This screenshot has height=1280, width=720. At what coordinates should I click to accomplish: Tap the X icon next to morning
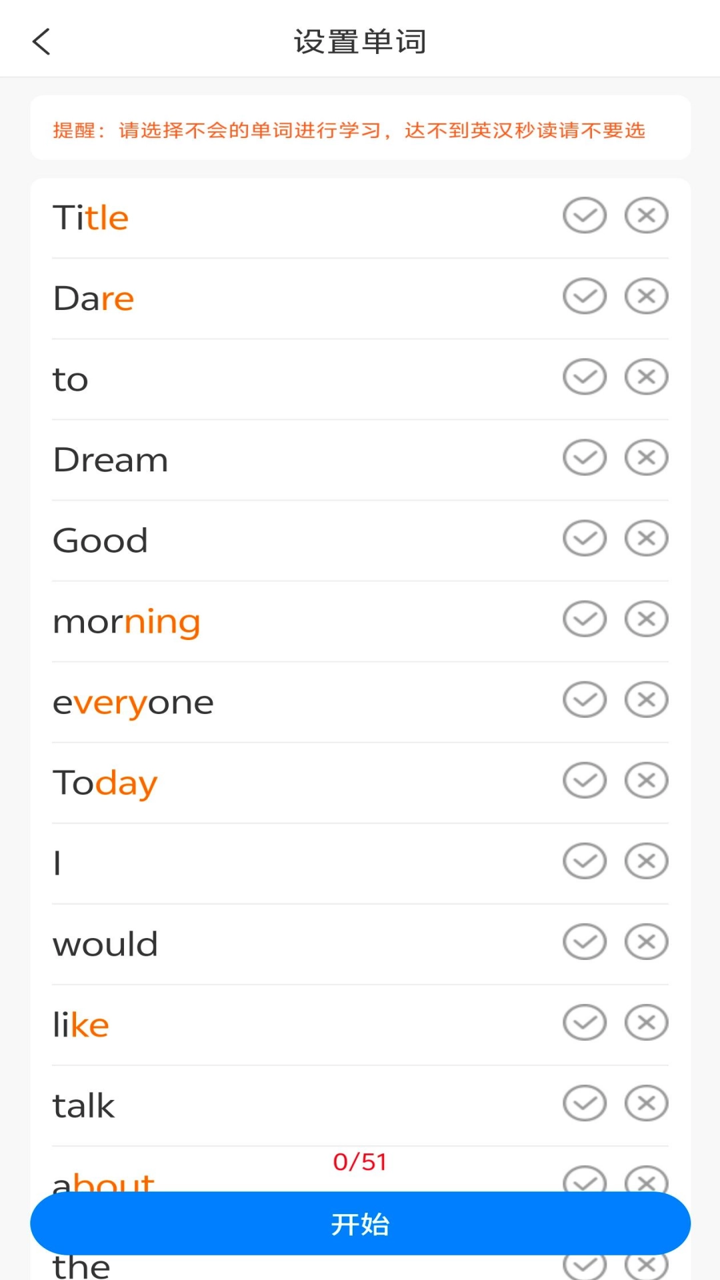click(646, 619)
